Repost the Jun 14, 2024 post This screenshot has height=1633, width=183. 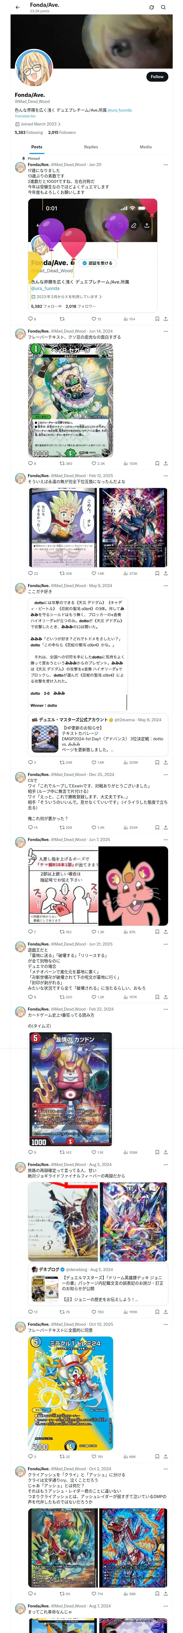62,463
